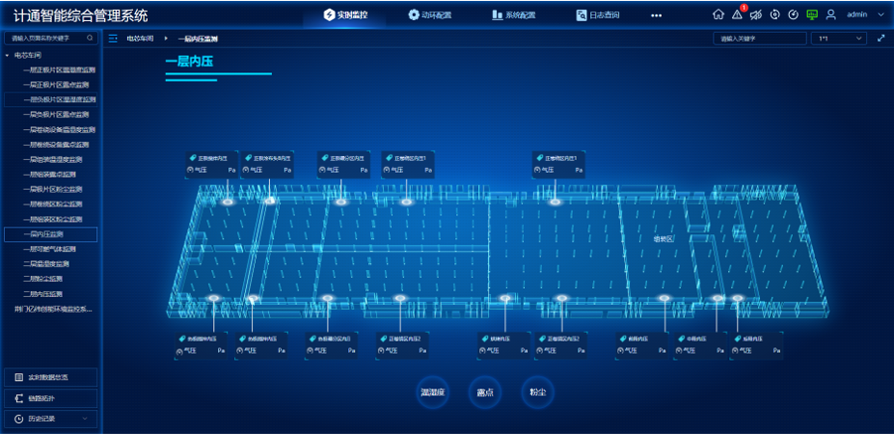Click the green monitor screen icon
The width and height of the screenshot is (894, 434).
coord(812,14)
